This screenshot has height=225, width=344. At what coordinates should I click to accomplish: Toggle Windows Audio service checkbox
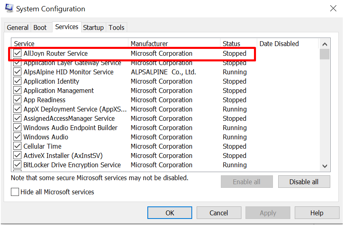point(17,137)
